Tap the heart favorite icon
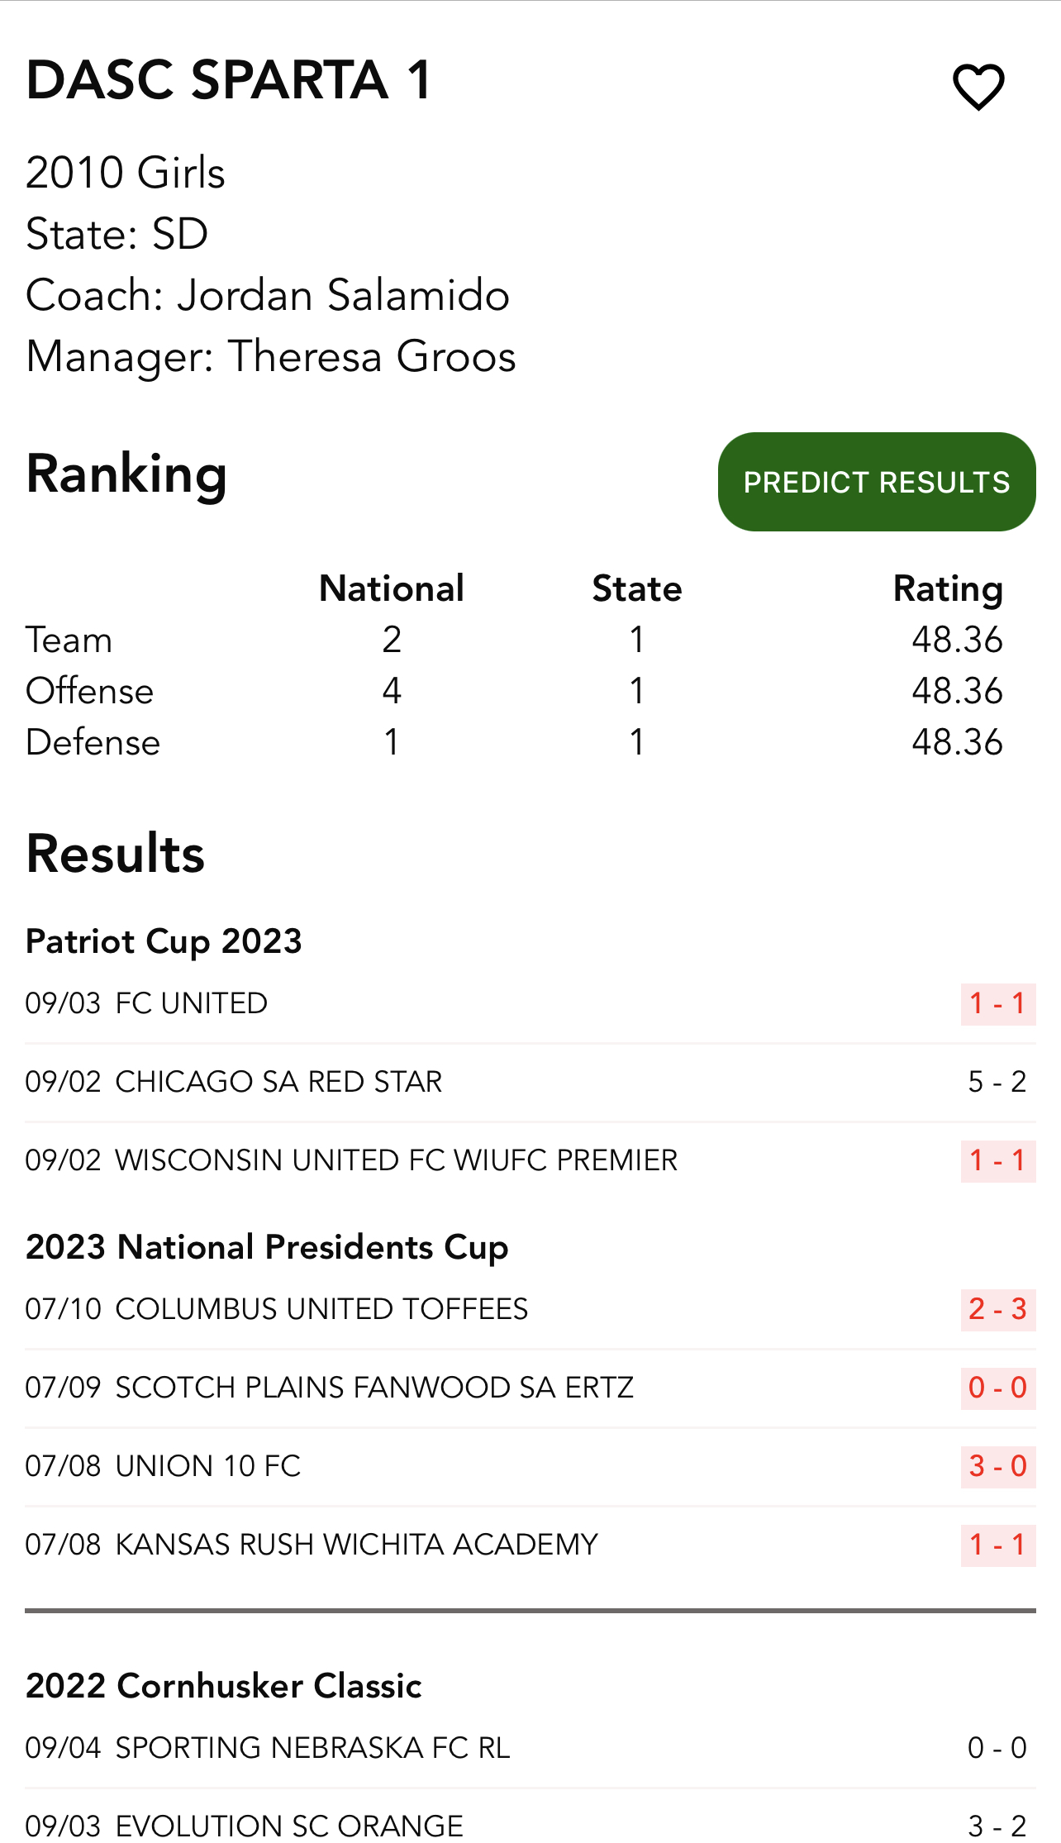Image resolution: width=1061 pixels, height=1843 pixels. tap(978, 86)
